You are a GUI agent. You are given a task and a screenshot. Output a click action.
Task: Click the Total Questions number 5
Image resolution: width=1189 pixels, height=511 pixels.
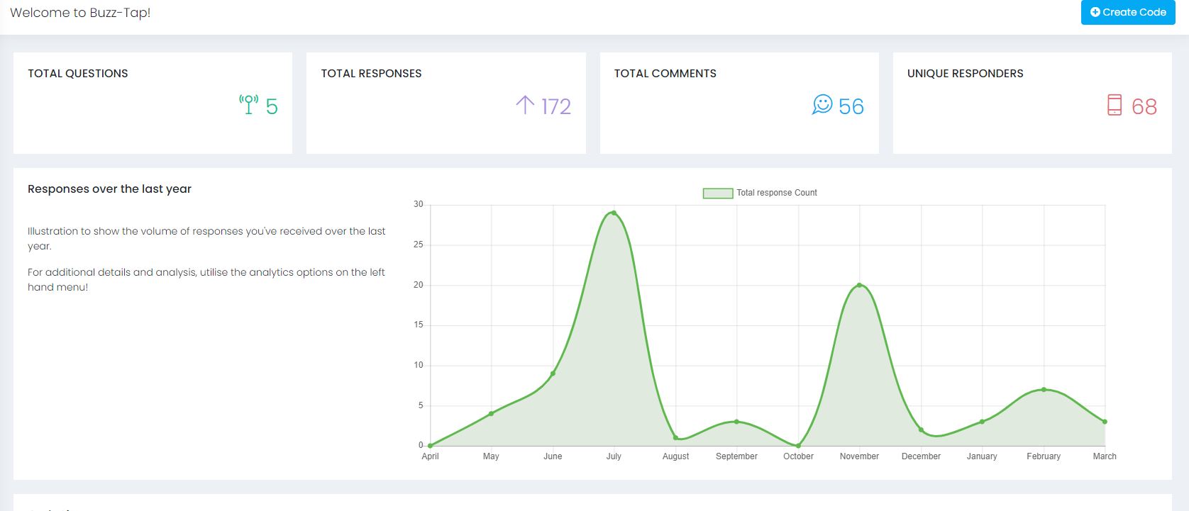[272, 106]
